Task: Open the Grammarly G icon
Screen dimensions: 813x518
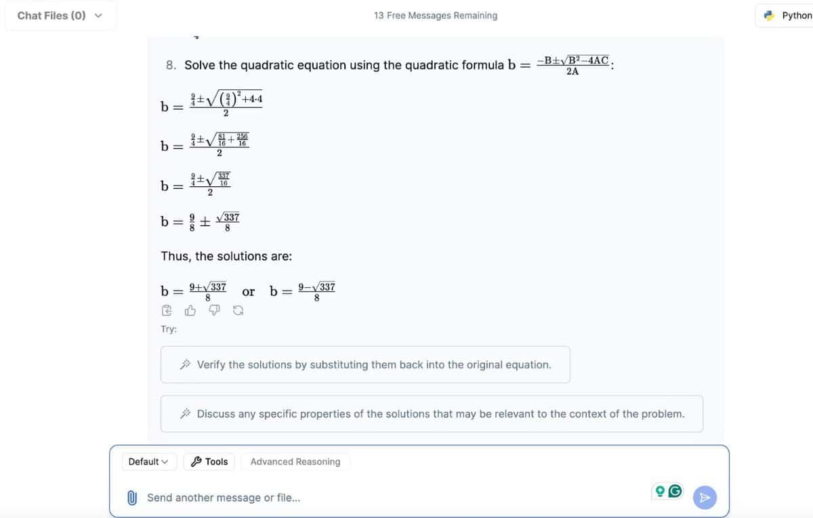Action: tap(675, 492)
